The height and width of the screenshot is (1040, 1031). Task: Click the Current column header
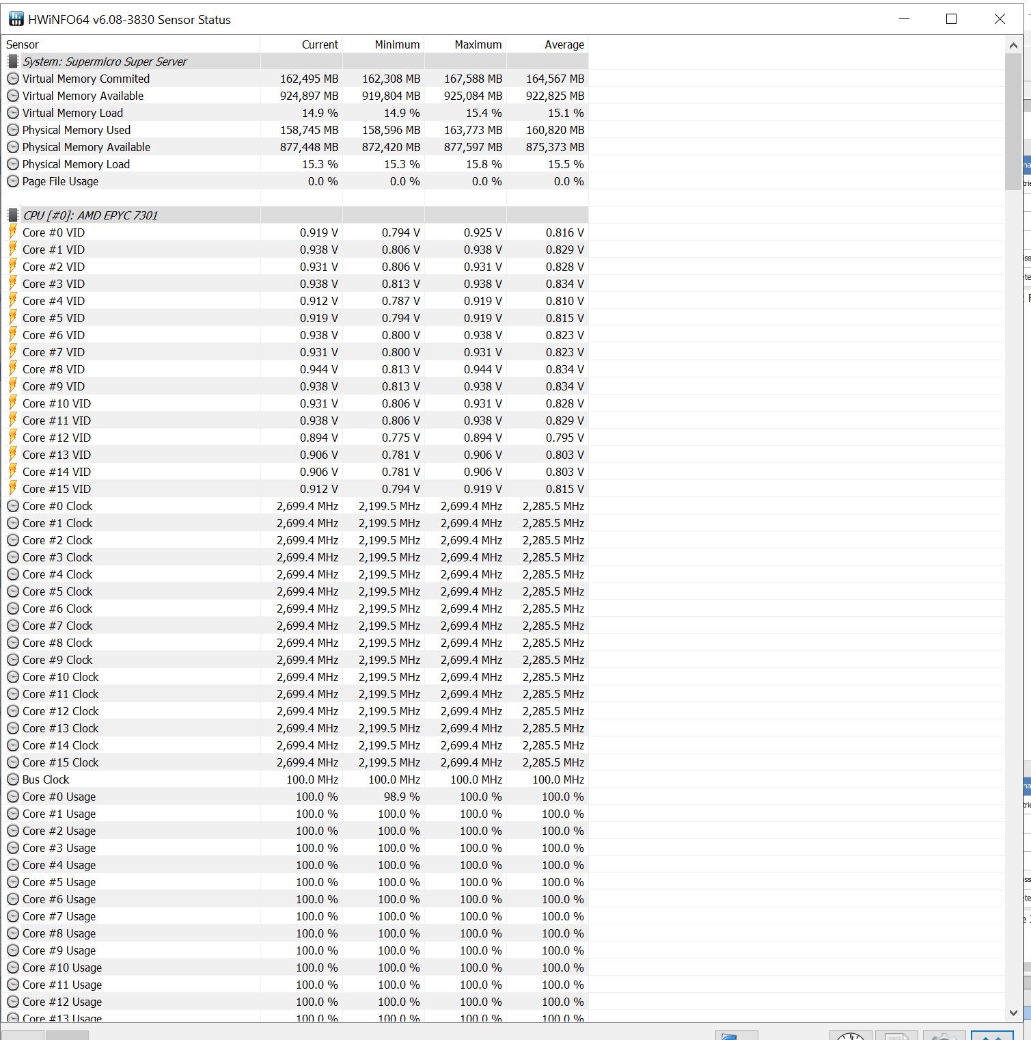[x=301, y=44]
